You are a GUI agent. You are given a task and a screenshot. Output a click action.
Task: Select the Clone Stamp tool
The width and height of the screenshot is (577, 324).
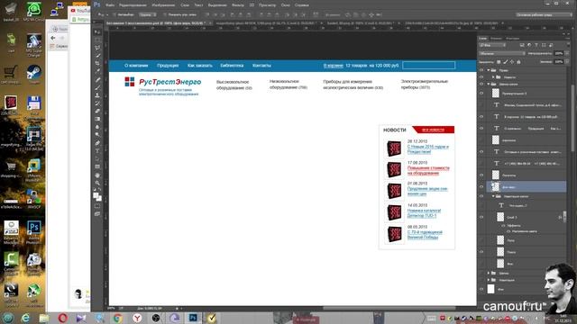pyautogui.click(x=97, y=95)
